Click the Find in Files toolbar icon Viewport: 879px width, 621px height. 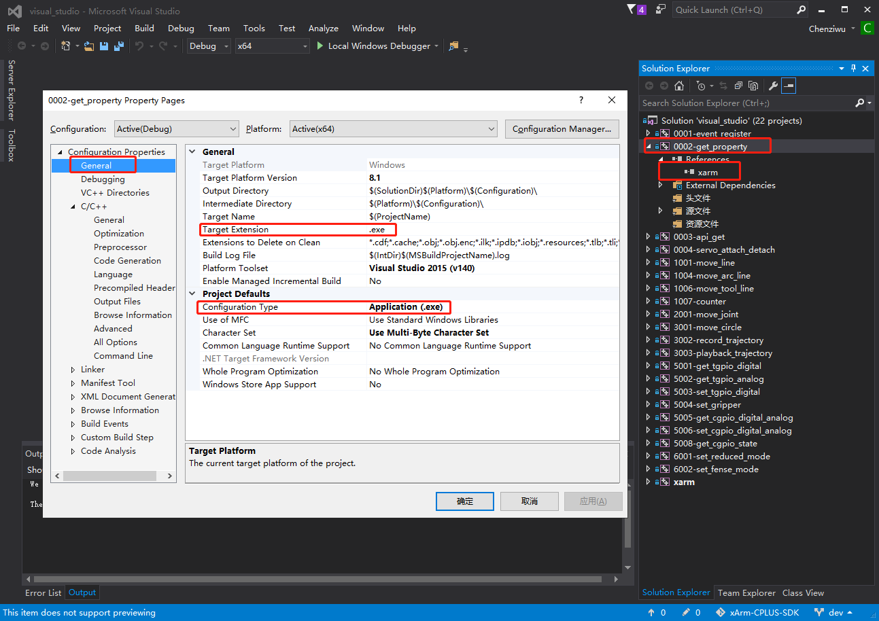(452, 46)
